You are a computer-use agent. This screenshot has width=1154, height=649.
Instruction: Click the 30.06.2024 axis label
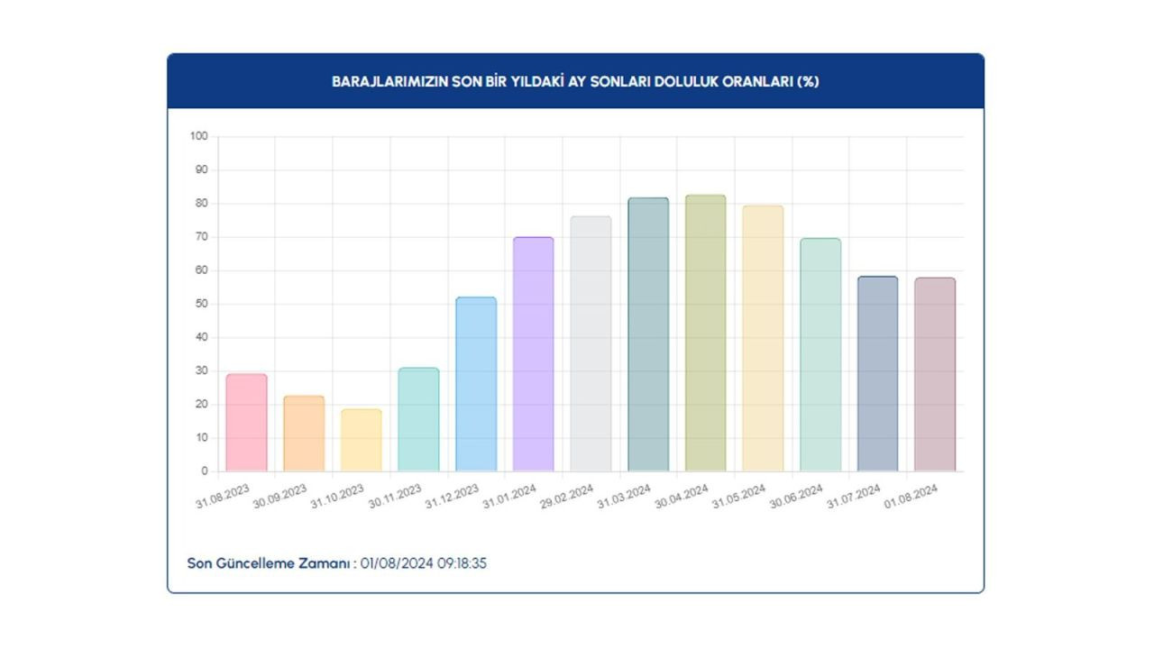pyautogui.click(x=797, y=496)
